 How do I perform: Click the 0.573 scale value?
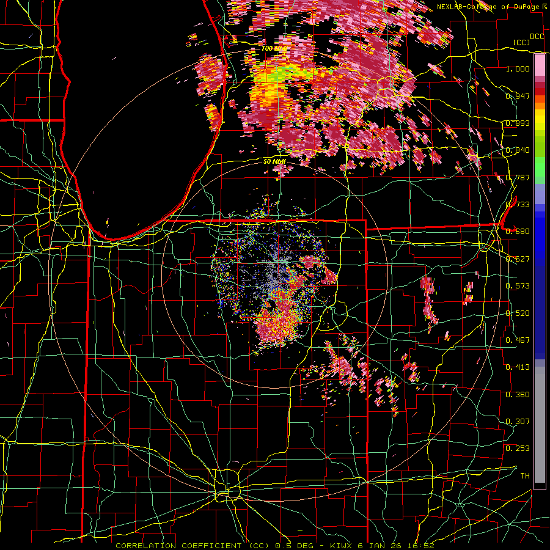click(x=518, y=286)
